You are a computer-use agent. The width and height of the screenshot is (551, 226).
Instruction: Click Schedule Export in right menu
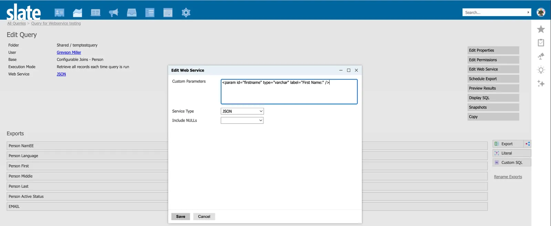tap(493, 79)
